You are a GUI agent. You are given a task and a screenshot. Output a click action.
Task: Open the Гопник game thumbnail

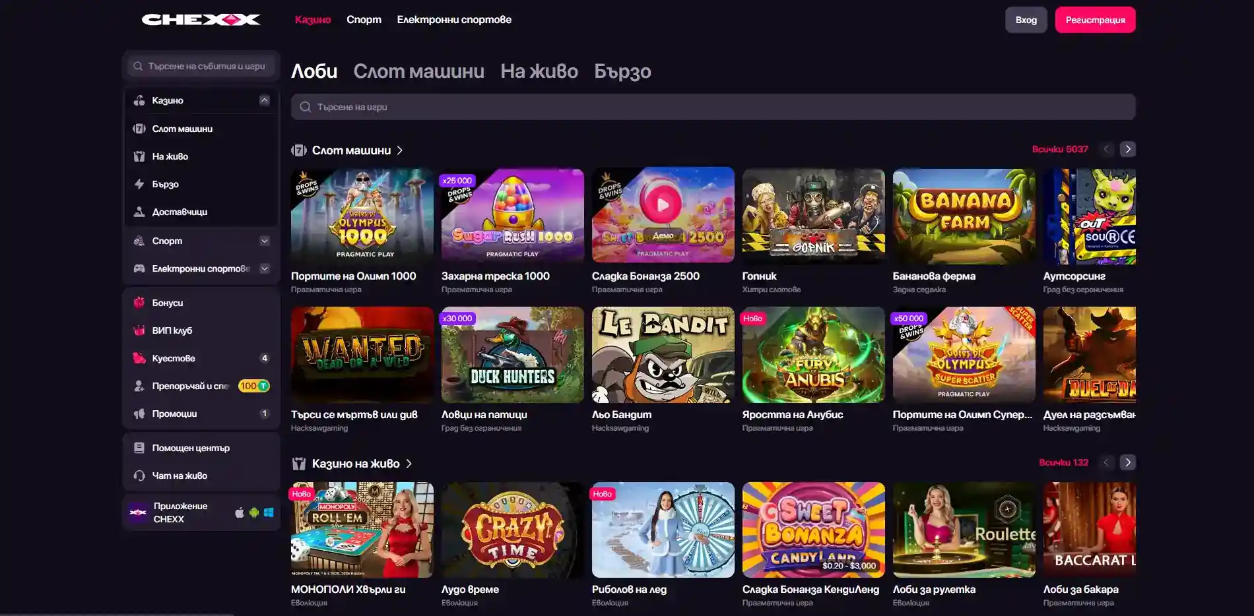point(814,216)
